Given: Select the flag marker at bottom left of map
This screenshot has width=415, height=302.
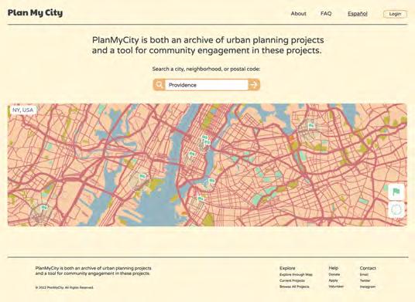Looking at the screenshot, I should tap(44, 208).
